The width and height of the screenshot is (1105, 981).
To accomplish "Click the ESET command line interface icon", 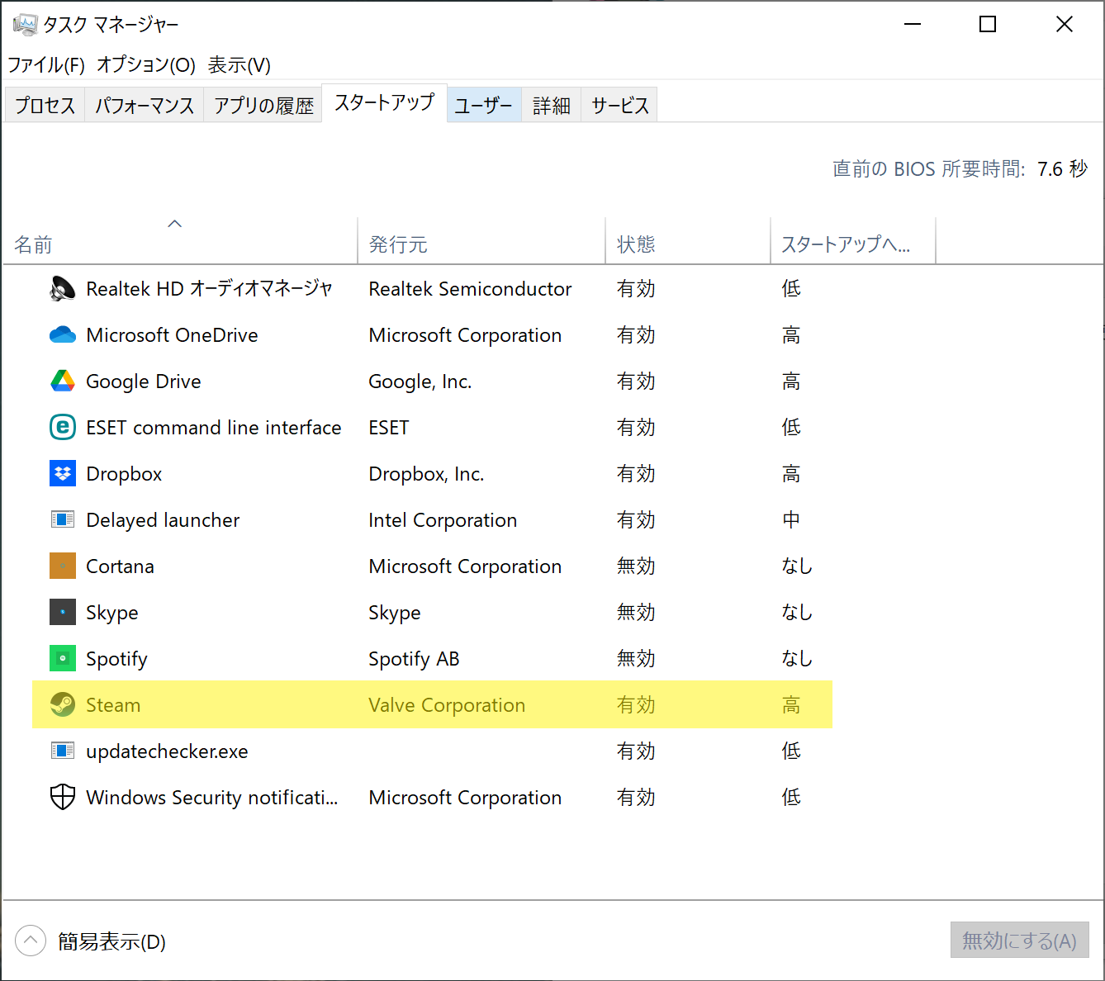I will [x=63, y=428].
